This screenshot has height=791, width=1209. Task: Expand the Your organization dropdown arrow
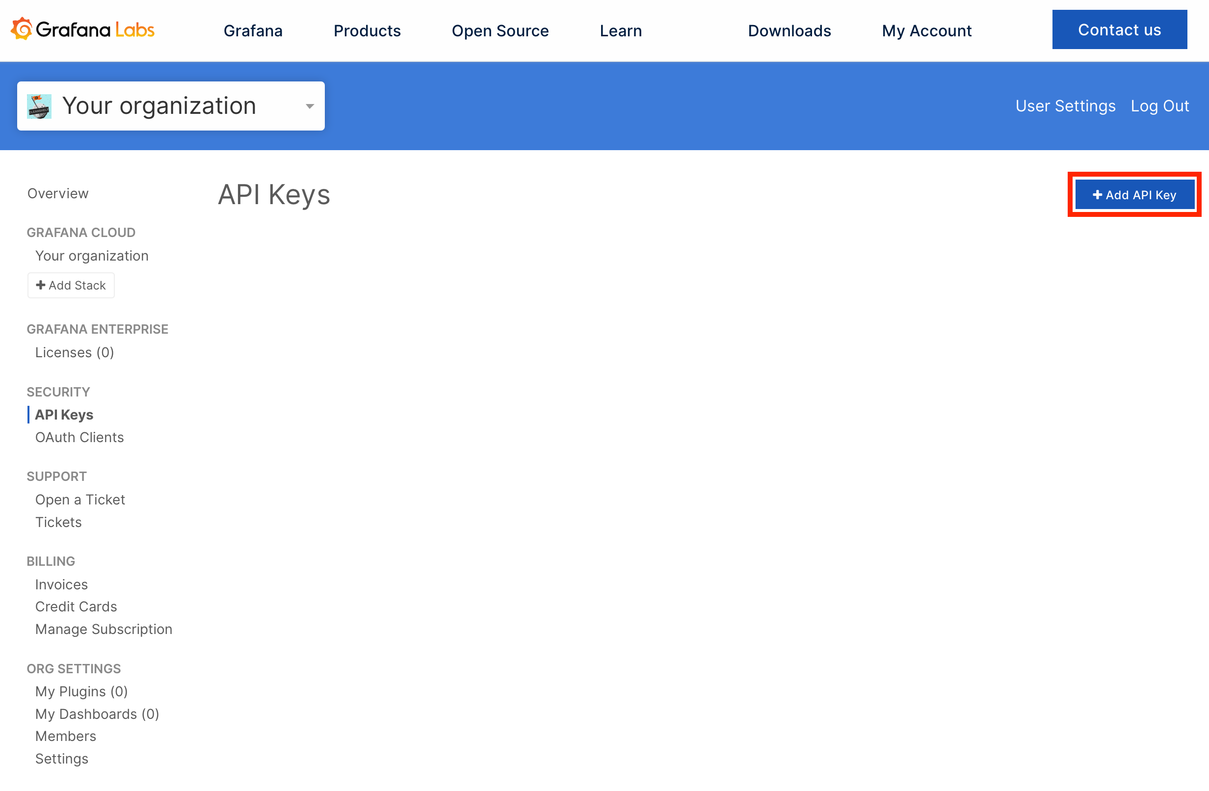tap(309, 106)
